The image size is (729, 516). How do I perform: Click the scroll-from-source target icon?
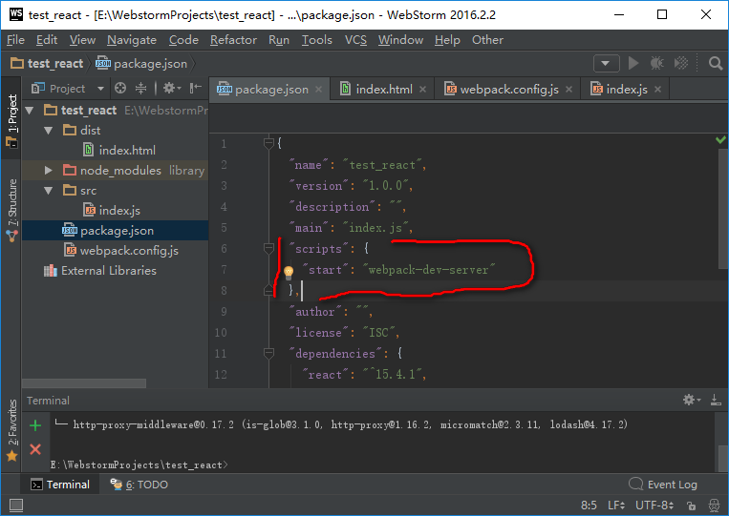120,88
